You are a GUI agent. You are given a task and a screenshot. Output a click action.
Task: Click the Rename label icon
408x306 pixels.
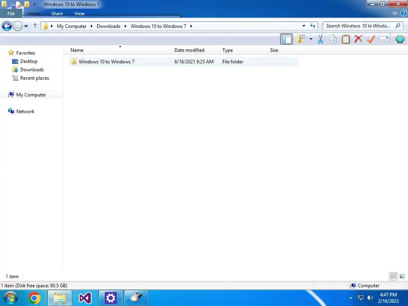384,39
